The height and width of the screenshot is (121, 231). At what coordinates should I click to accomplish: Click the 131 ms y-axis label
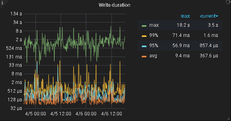pos(14,57)
